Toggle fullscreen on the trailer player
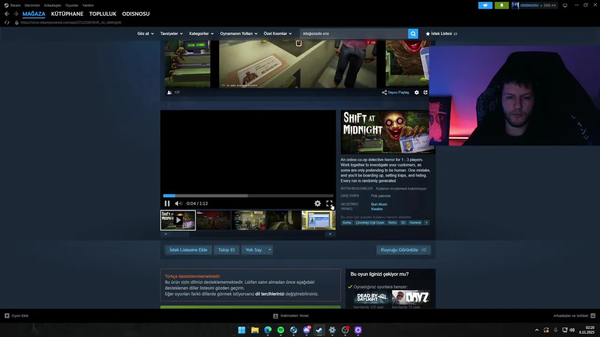This screenshot has height=337, width=600. [329, 204]
